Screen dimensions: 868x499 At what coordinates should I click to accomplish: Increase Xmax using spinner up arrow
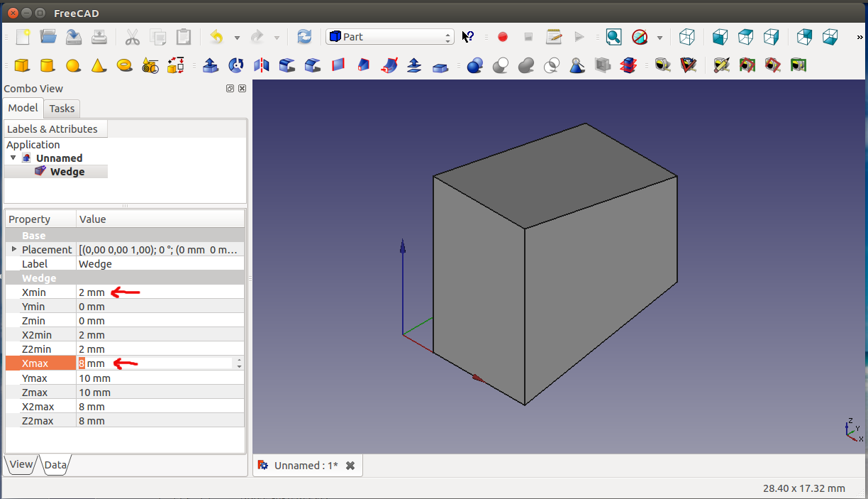239,360
